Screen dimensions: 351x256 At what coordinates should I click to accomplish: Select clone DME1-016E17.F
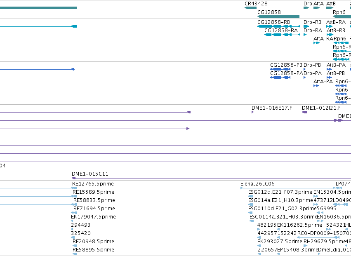click(x=253, y=112)
